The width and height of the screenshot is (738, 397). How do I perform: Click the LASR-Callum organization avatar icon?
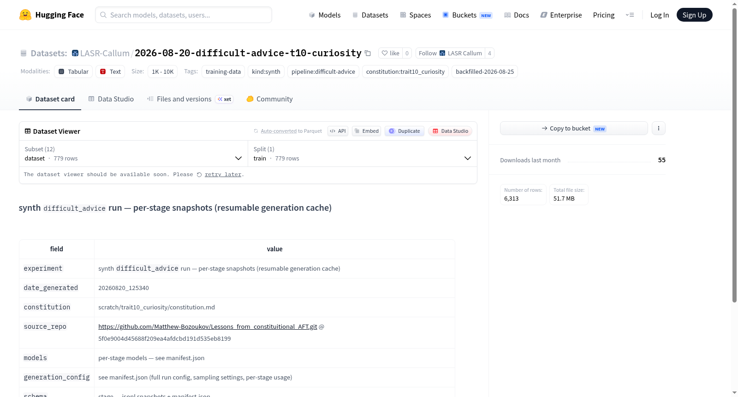(x=75, y=53)
